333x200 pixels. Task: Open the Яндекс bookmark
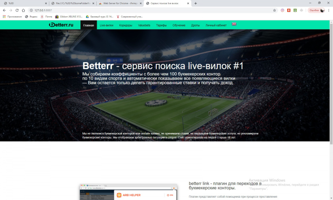[31, 17]
